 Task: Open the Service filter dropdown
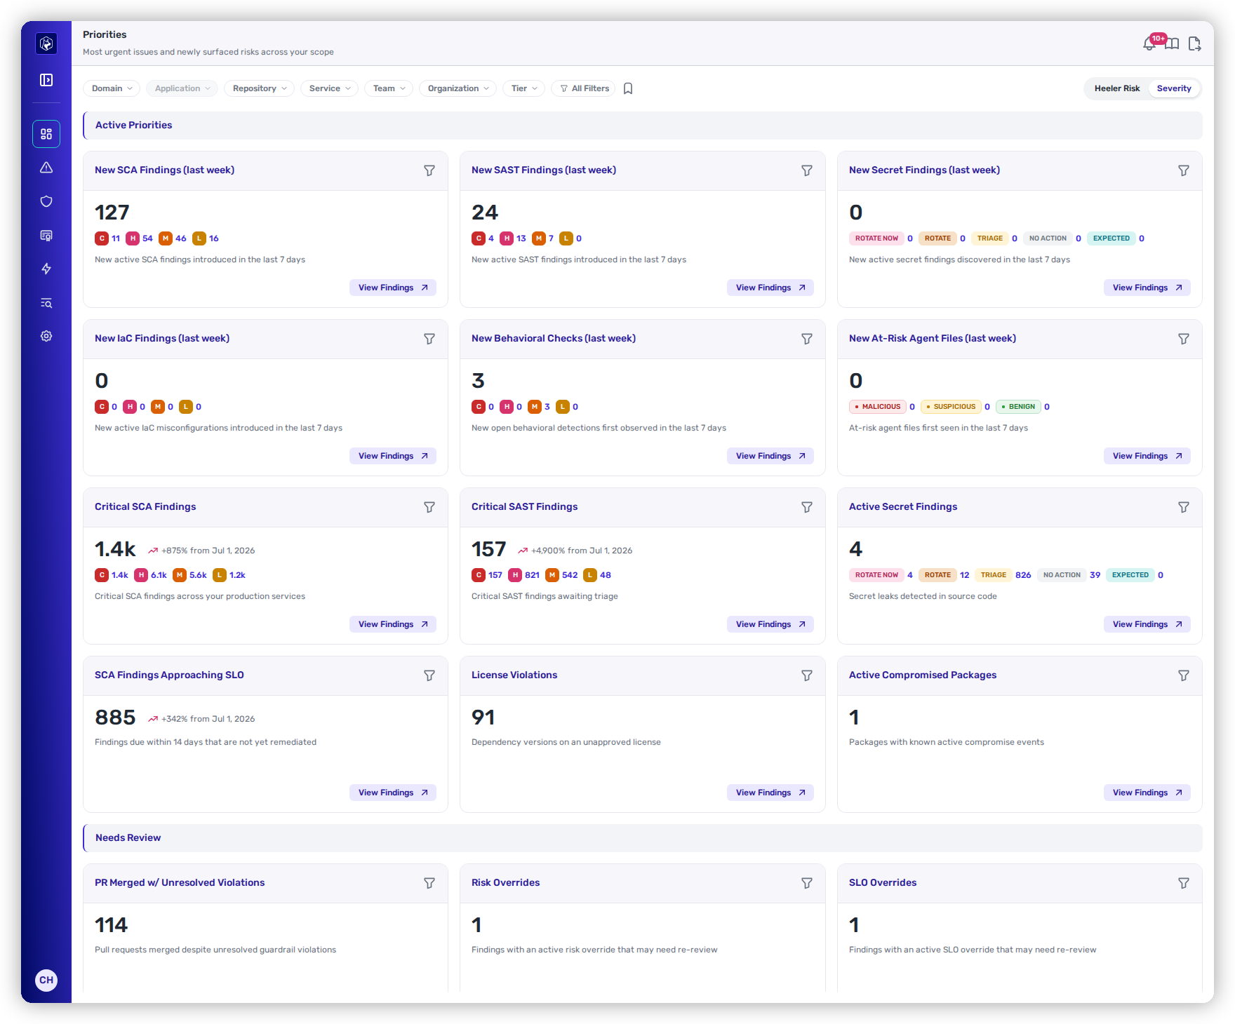click(x=330, y=88)
